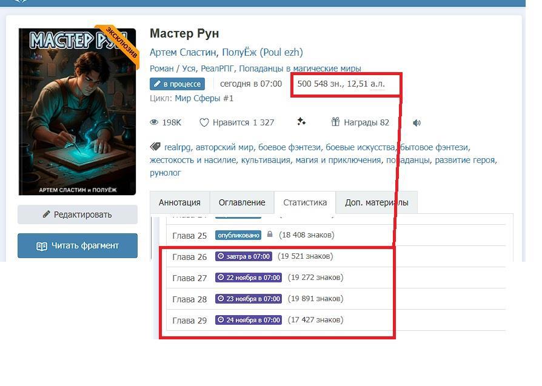
Task: Click the Уся genre link
Action: point(189,68)
